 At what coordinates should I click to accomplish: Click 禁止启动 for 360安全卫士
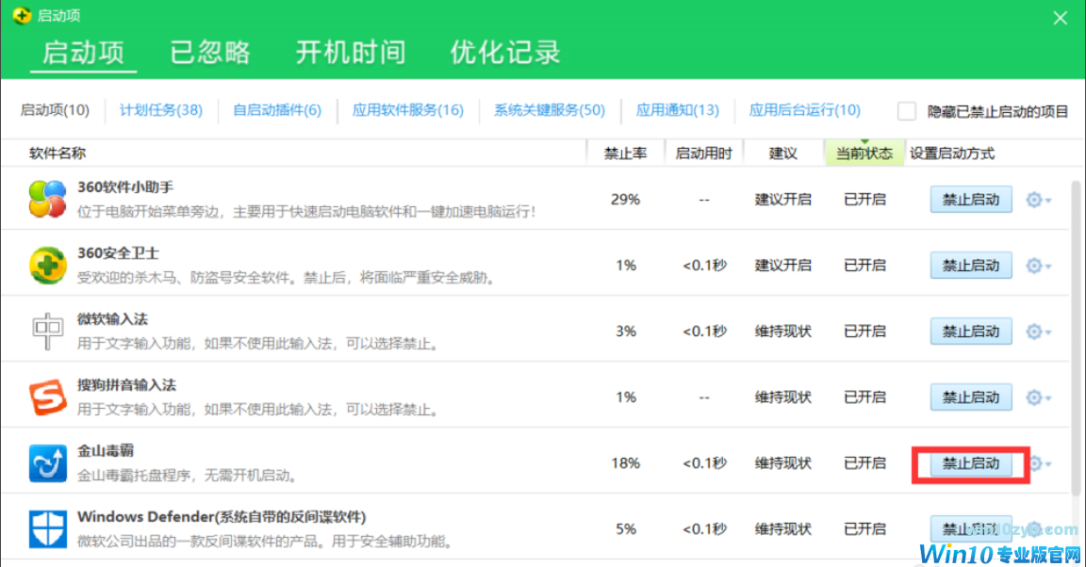971,266
